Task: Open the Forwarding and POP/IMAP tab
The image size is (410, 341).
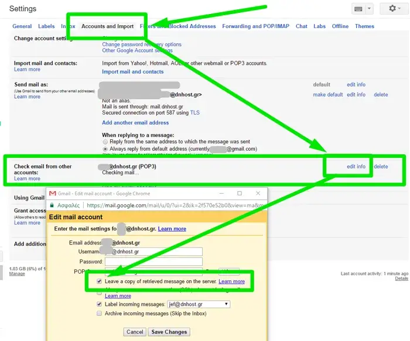Action: pos(256,26)
